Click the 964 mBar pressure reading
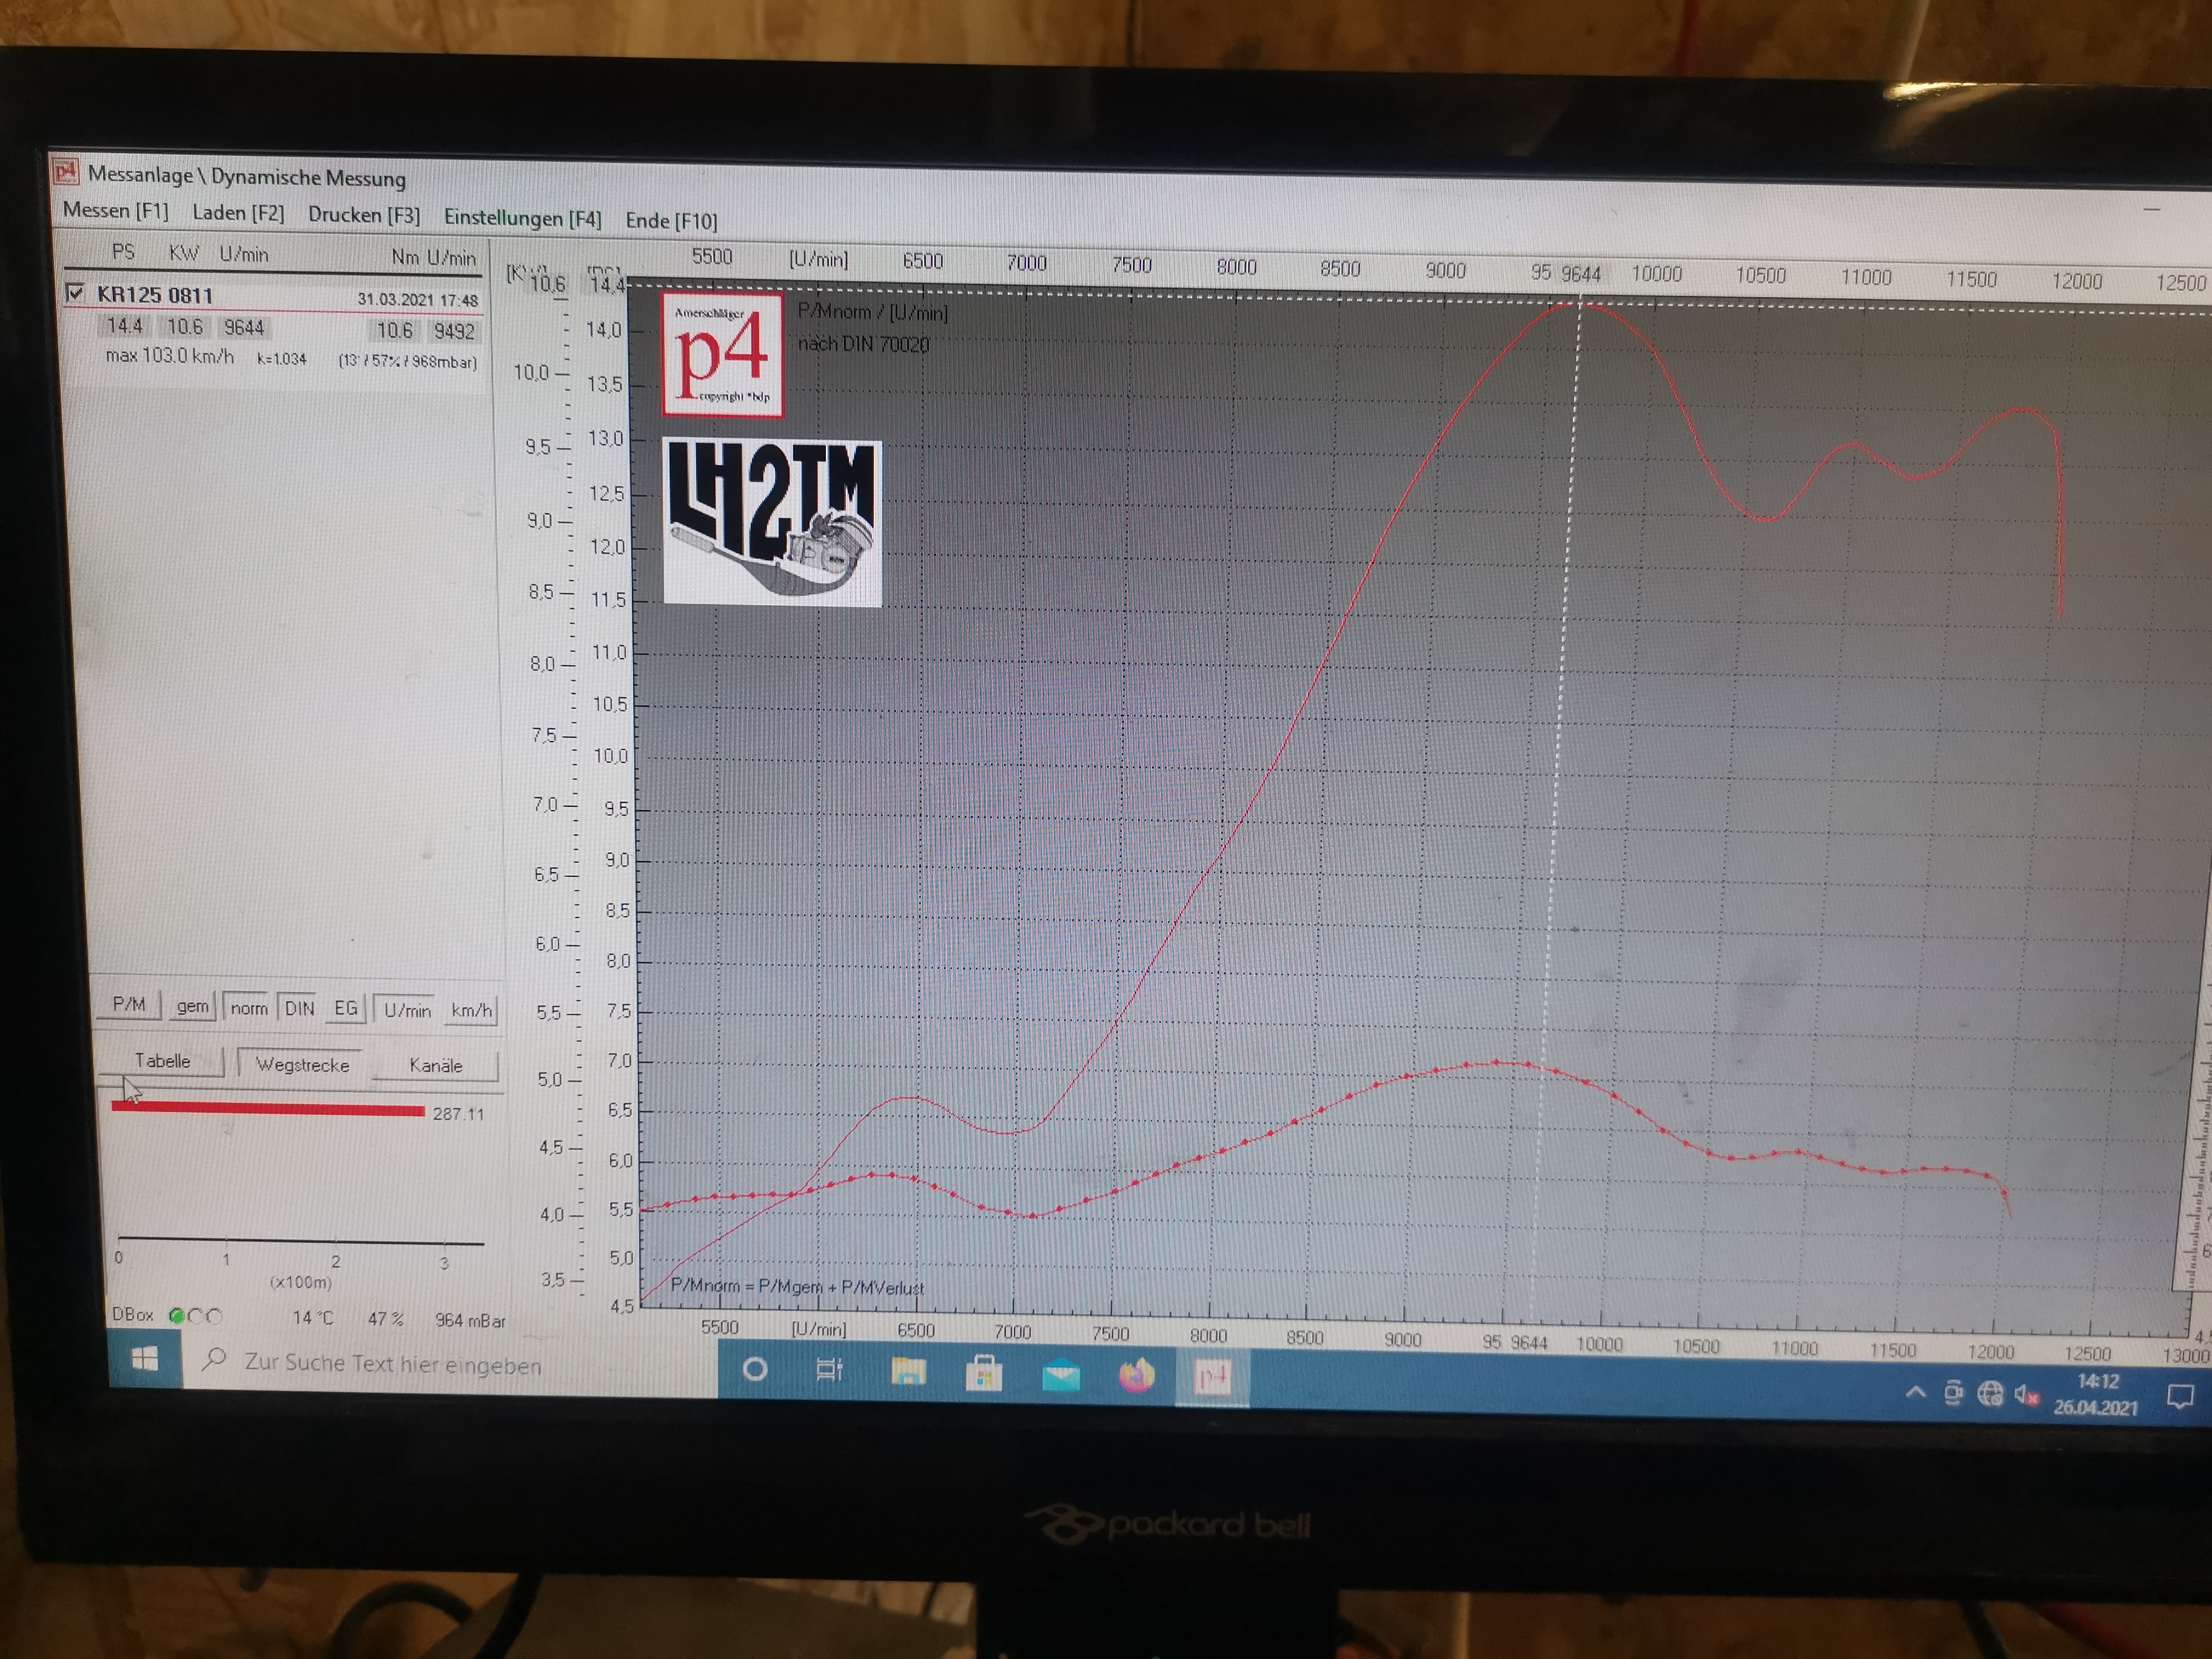The width and height of the screenshot is (2212, 1659). (x=470, y=1321)
